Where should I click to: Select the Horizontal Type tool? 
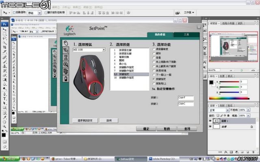click(x=4, y=99)
